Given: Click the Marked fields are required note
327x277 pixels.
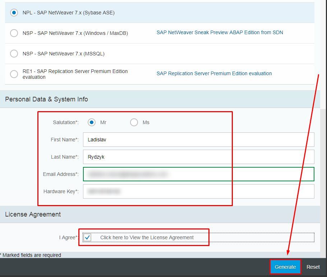Looking at the screenshot, I should [31, 255].
